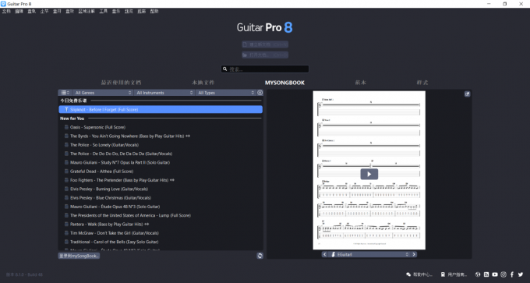Select Mauro Giuliani - Study N°7 Opus Ia
The width and height of the screenshot is (530, 283).
pyautogui.click(x=161, y=163)
